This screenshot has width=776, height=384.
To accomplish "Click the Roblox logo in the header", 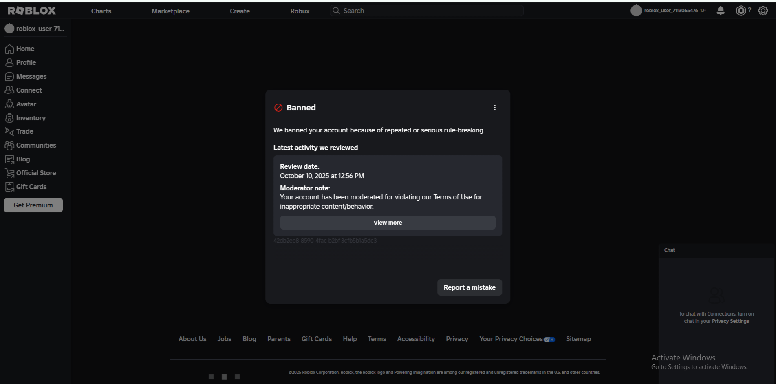I will tap(32, 11).
